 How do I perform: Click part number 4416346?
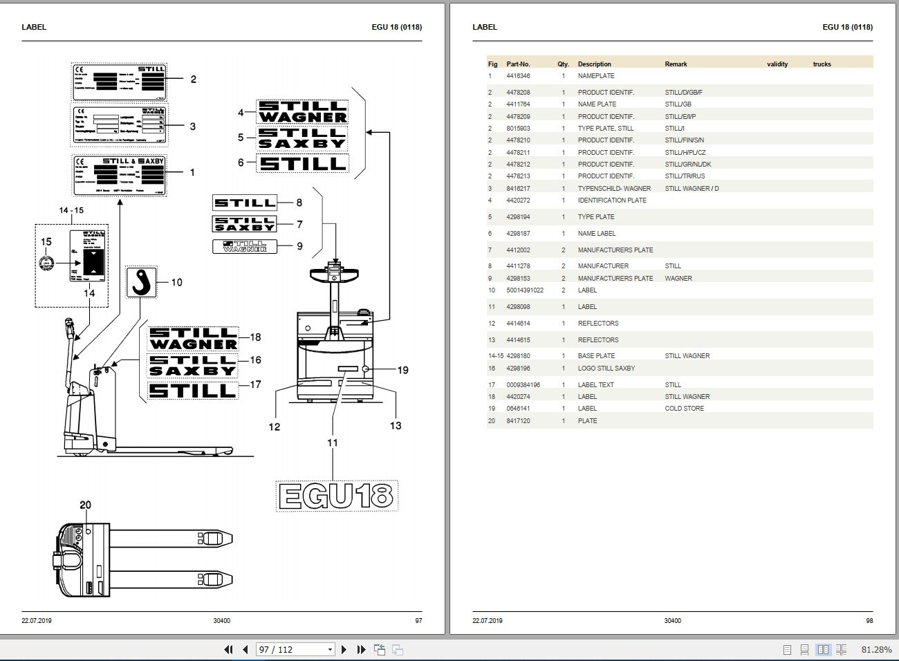point(518,76)
